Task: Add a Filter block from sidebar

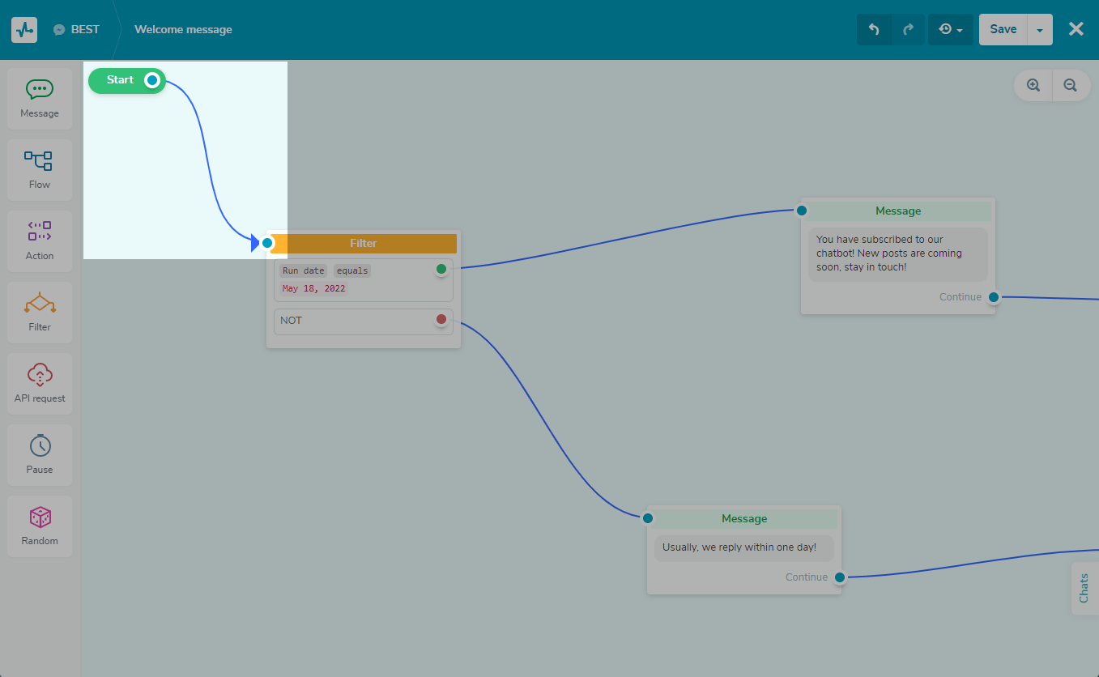Action: point(40,313)
